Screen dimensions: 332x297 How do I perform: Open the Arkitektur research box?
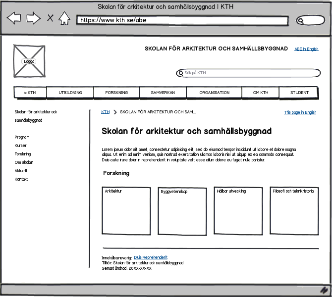coord(126,211)
